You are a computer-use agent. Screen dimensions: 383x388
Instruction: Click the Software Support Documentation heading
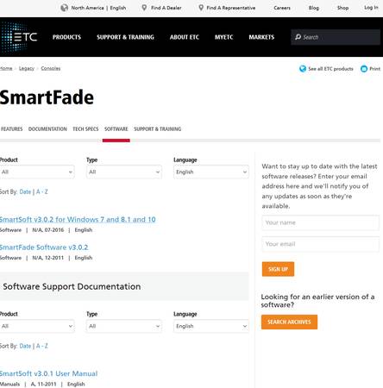[72, 286]
